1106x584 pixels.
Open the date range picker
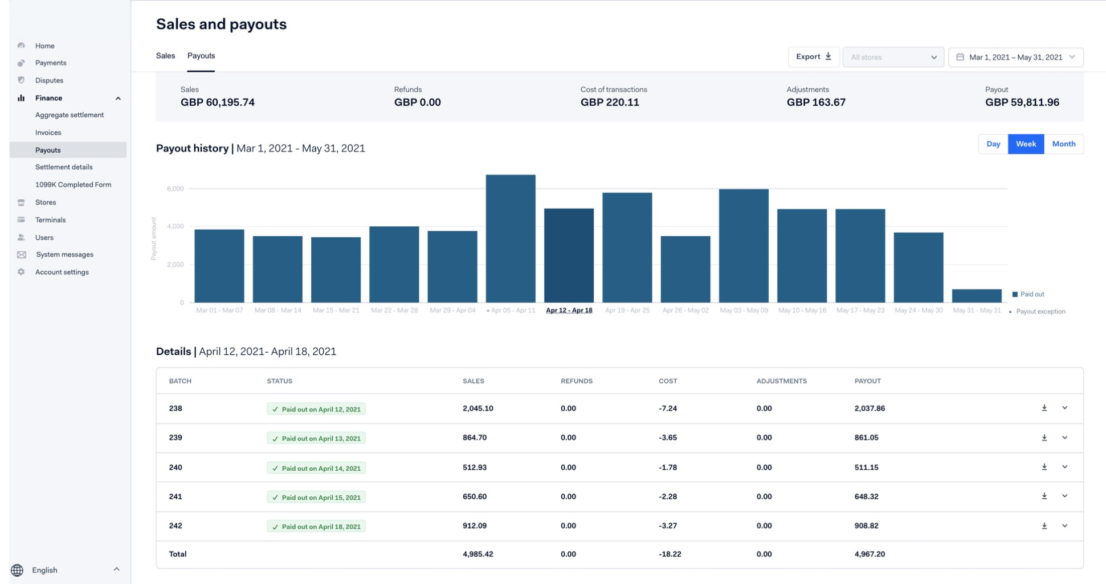coord(1015,57)
